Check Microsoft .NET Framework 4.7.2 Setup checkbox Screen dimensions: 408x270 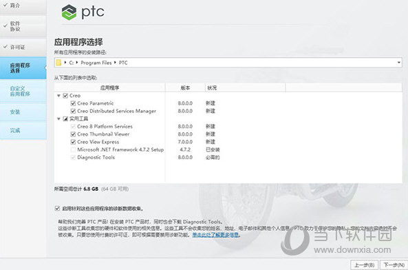73,149
